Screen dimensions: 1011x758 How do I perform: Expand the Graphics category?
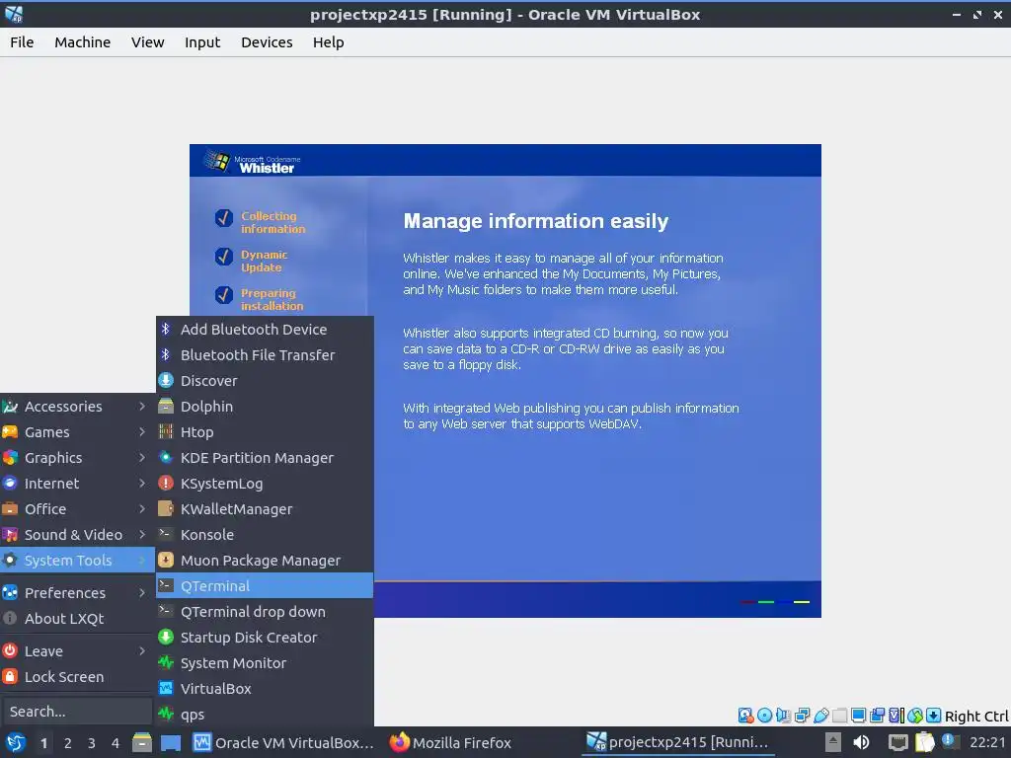(x=77, y=458)
